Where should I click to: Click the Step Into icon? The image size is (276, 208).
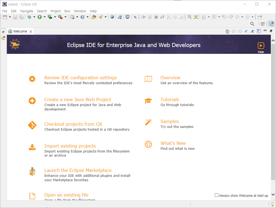(169, 17)
